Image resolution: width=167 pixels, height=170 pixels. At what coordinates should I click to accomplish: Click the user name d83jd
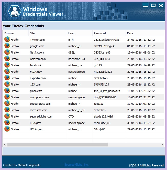pyautogui.click(x=72, y=52)
